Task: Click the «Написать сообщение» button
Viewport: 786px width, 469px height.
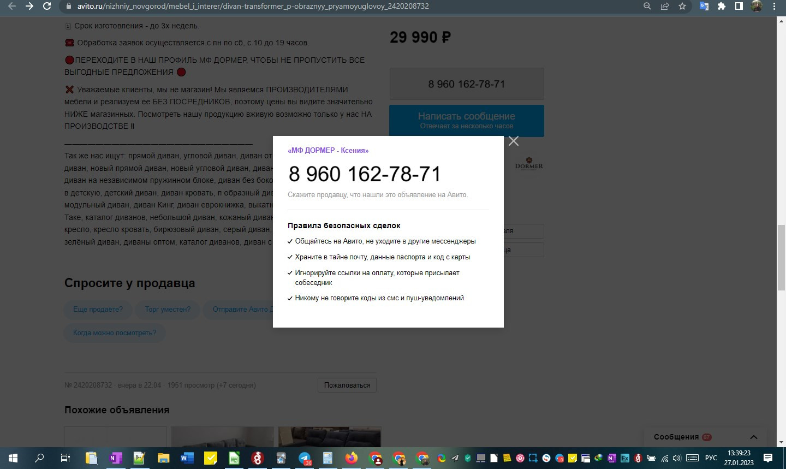Action: 467,121
